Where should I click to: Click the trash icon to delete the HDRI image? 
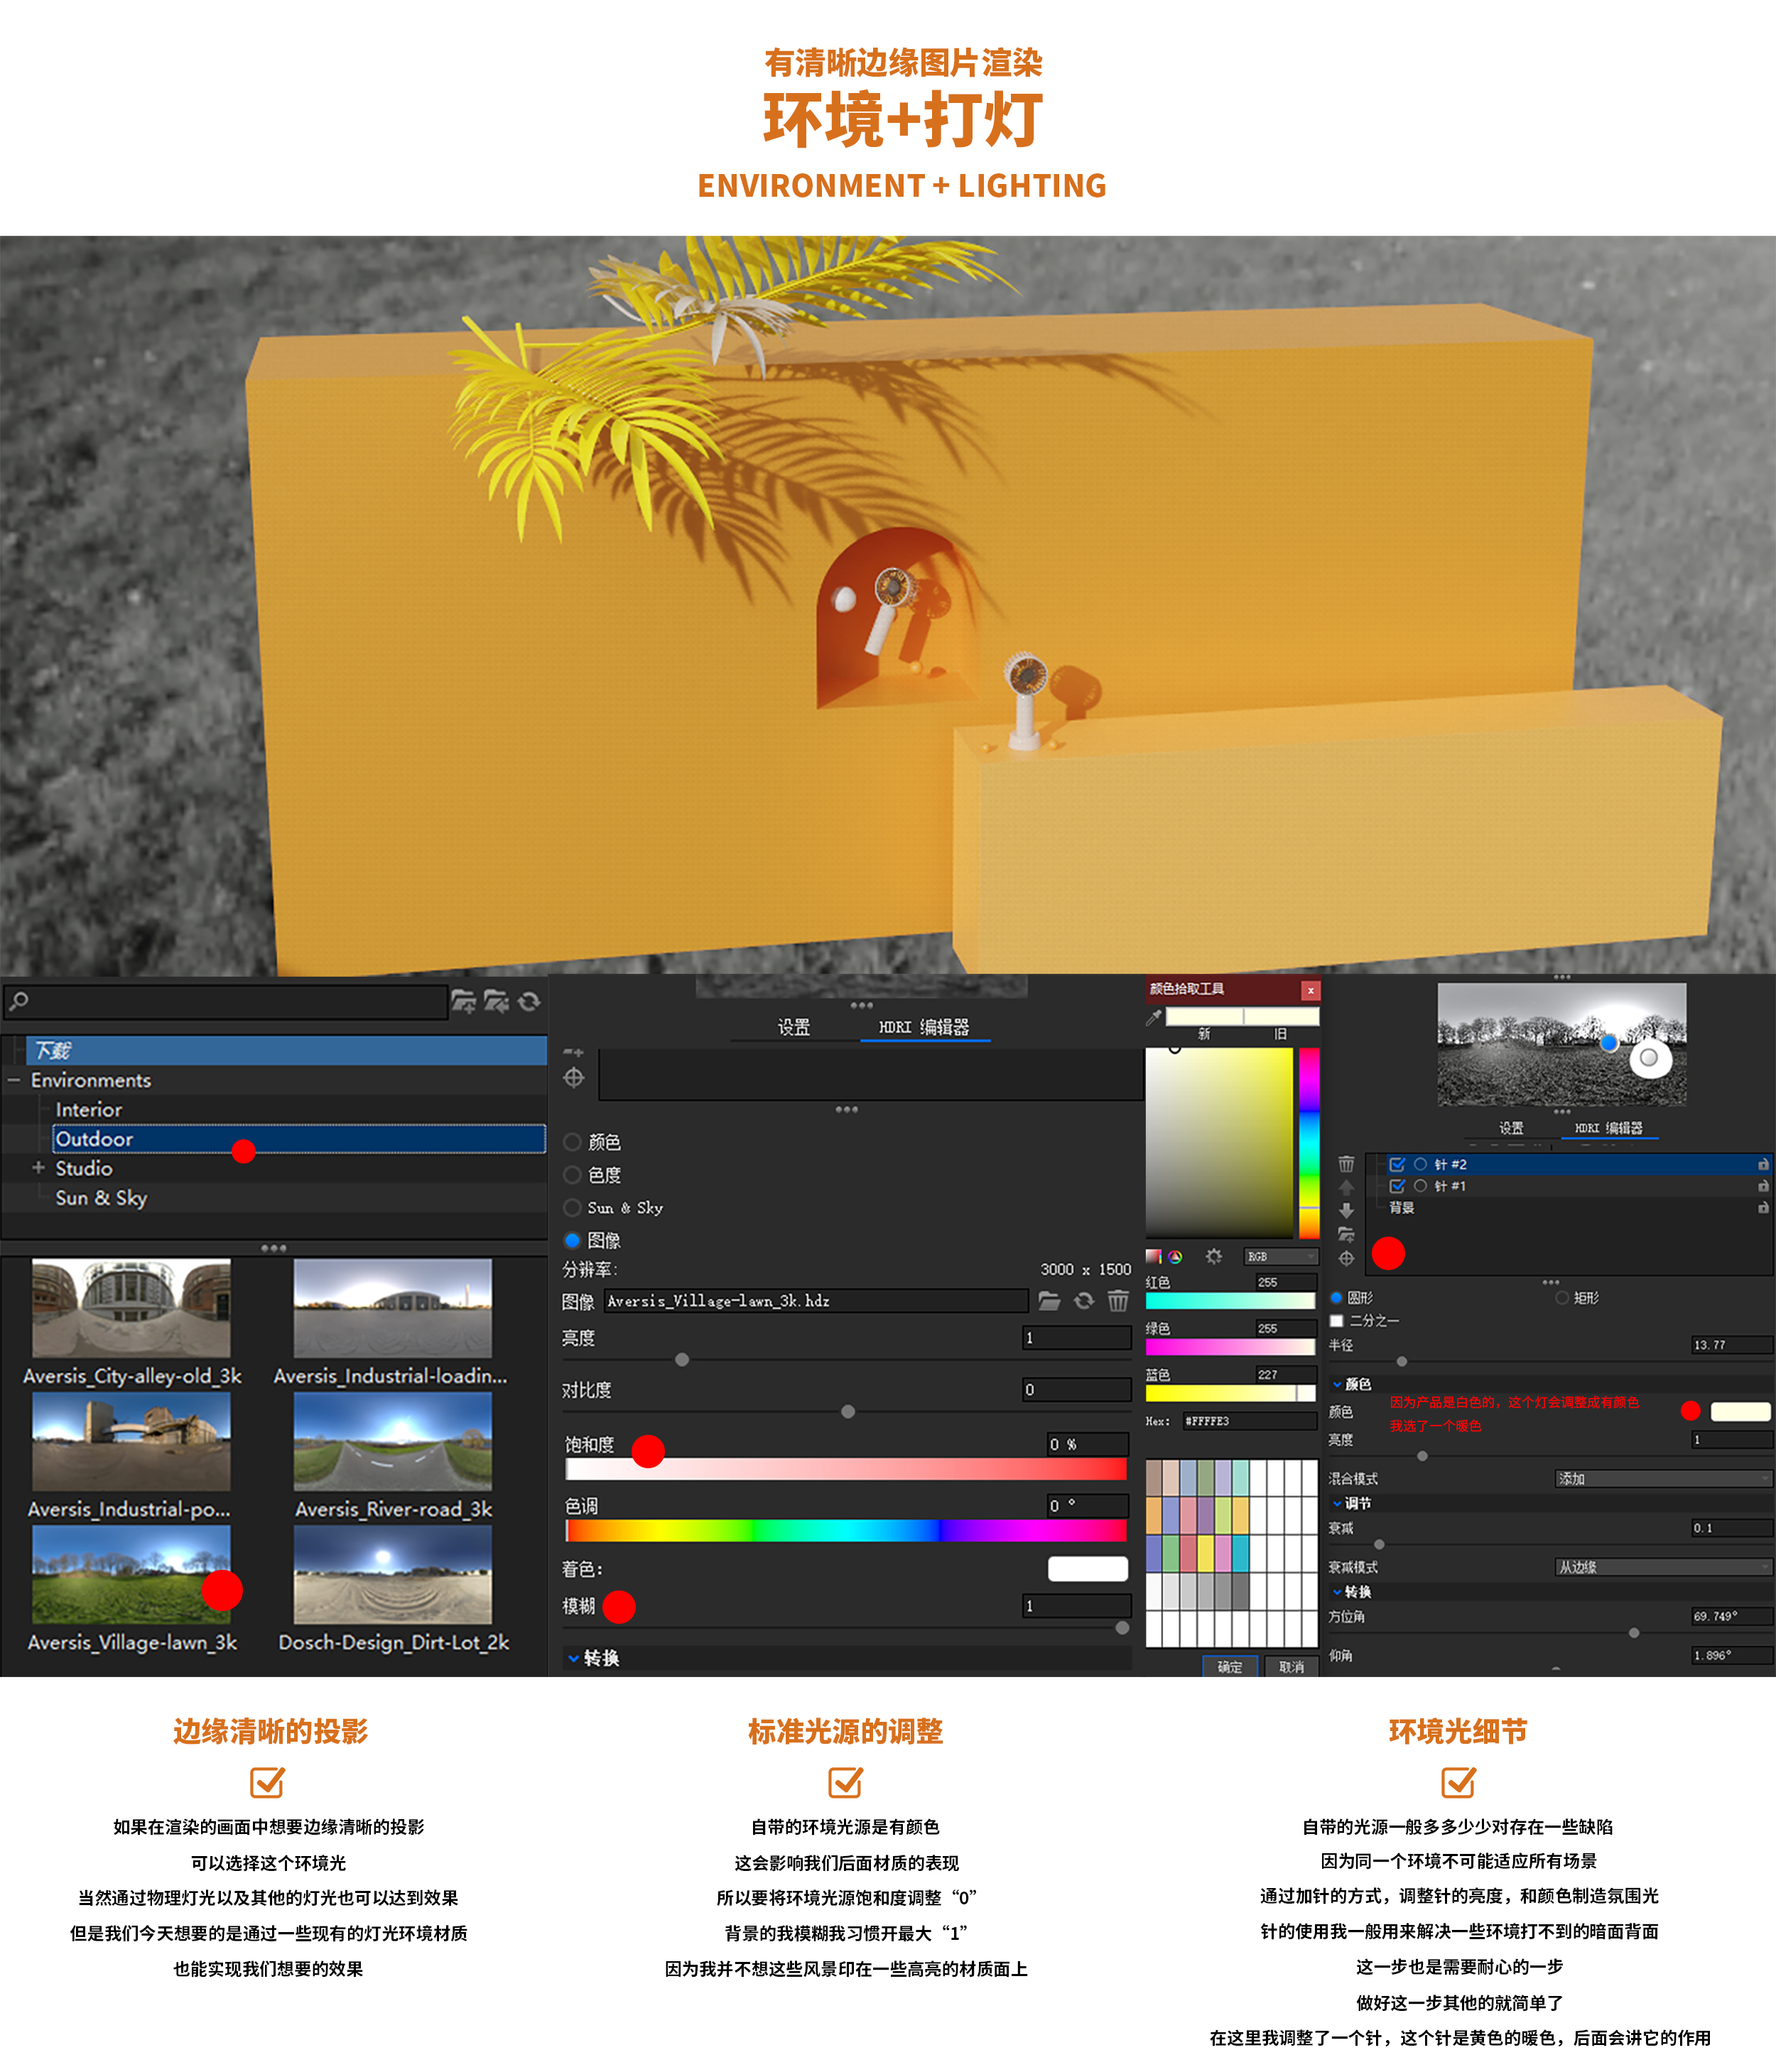1118,1301
